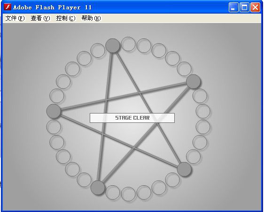Image resolution: width=264 pixels, height=212 pixels.
Task: Click empty circle right of bottom-left filled node
Action: [113, 192]
